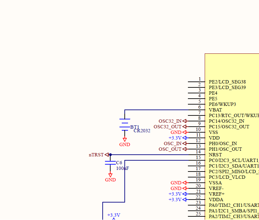Click the PC15/OSC32_OUT pin name

[x=229, y=127]
